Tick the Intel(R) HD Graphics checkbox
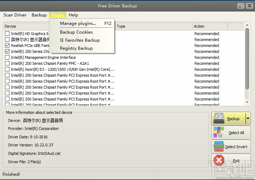Image resolution: width=255 pixels, height=180 pixels. tap(7, 34)
